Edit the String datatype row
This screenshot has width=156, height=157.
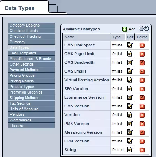pyautogui.click(x=130, y=150)
